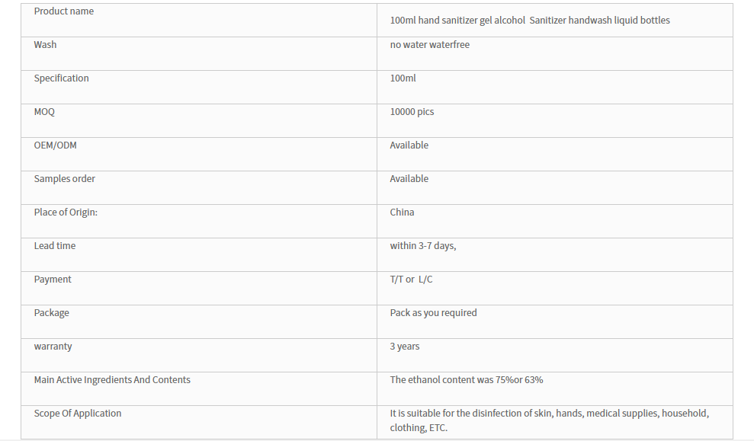The width and height of the screenshot is (754, 441).
Task: Click the 'Pack as you required' text
Action: pos(433,313)
